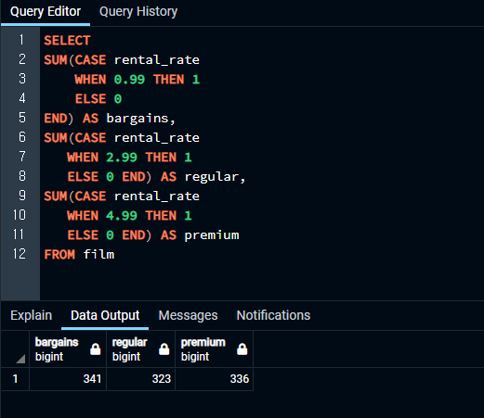This screenshot has height=418, width=484.
Task: Click the alias premium on line 11
Action: (212, 235)
